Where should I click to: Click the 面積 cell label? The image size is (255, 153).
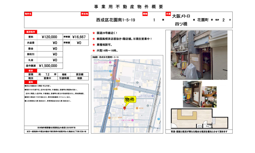click(x=31, y=74)
